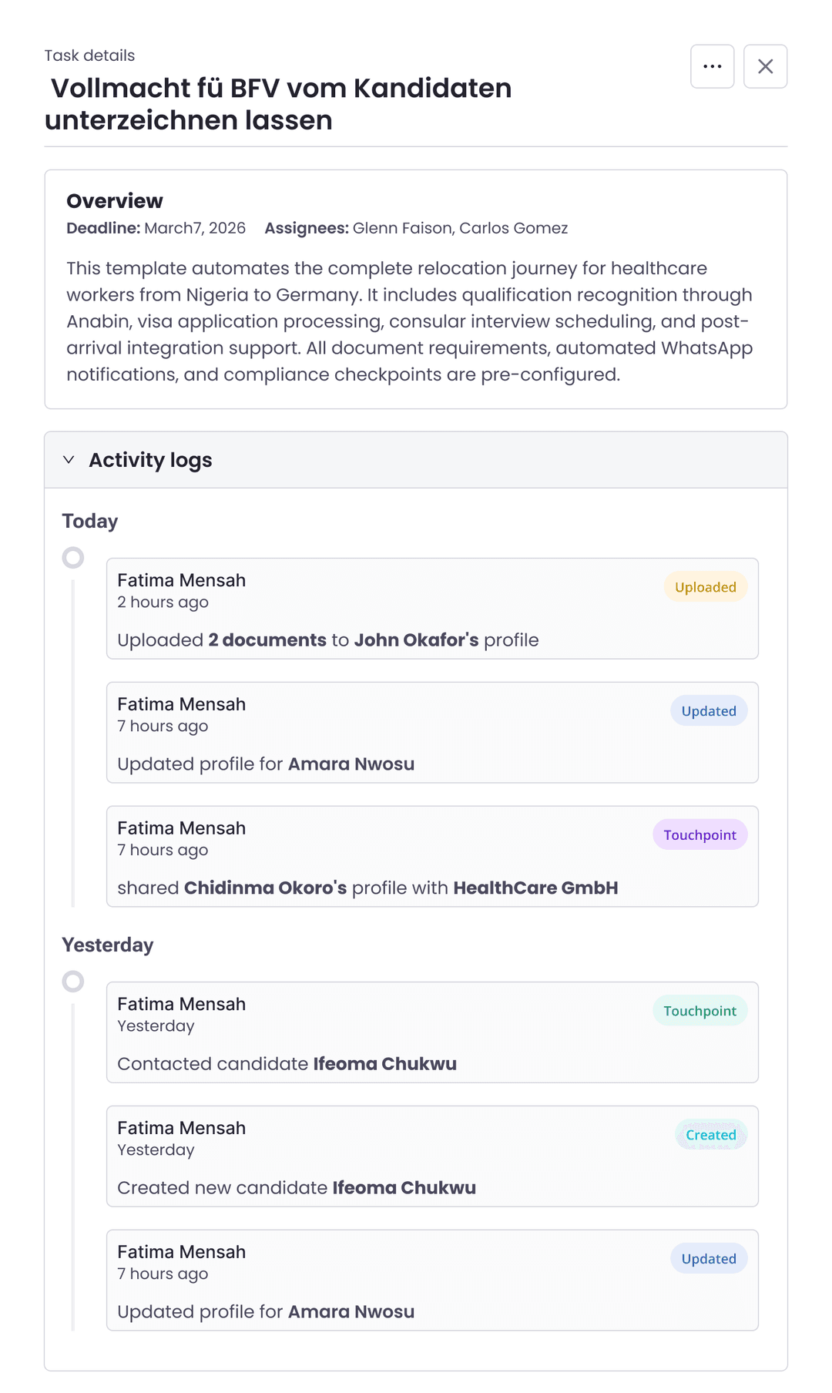This screenshot has height=1393, width=832.
Task: Open the Chidinma Okoro's profile name
Action: pos(265,888)
